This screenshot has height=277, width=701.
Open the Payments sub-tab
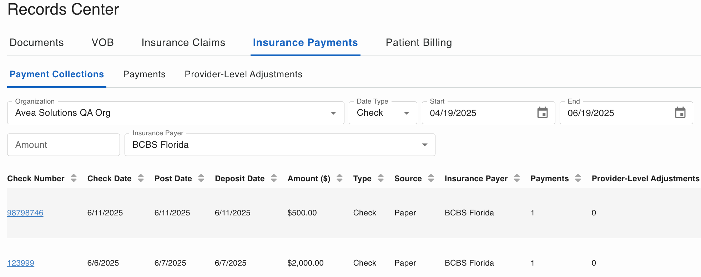point(145,74)
